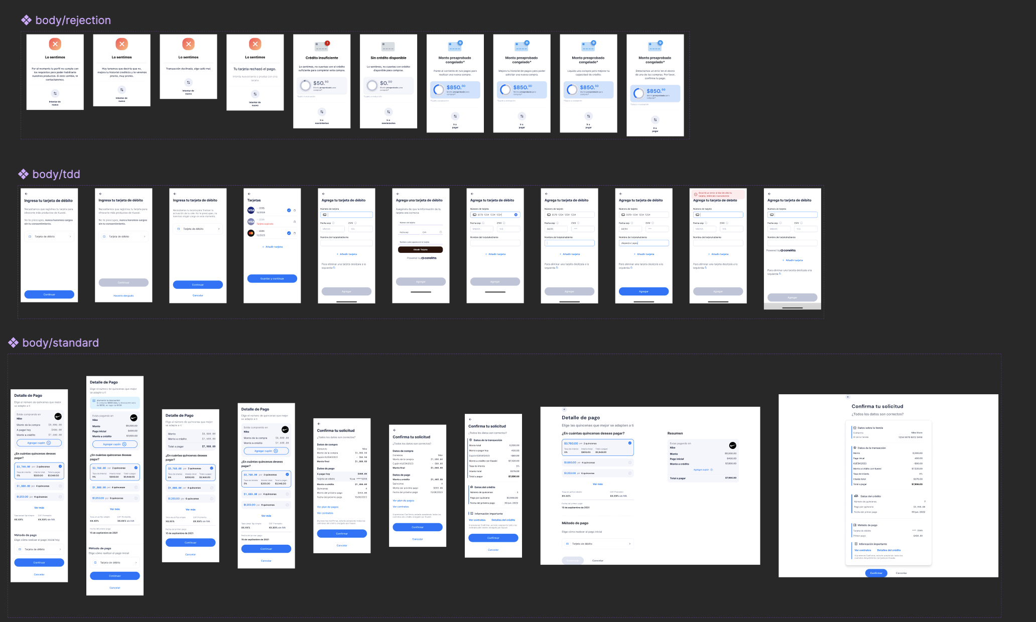Select the body/tdd component diamond icon
This screenshot has width=1036, height=622.
23,174
